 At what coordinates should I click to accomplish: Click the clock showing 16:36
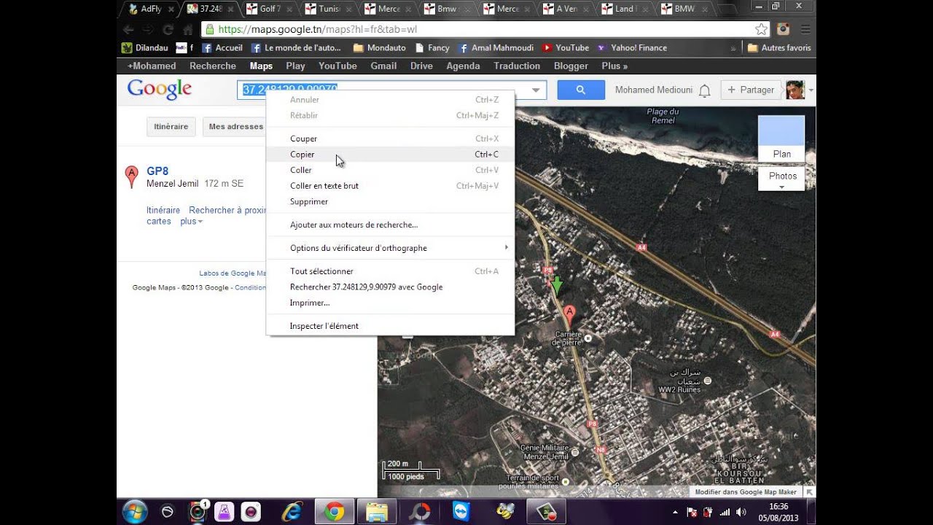(x=778, y=506)
